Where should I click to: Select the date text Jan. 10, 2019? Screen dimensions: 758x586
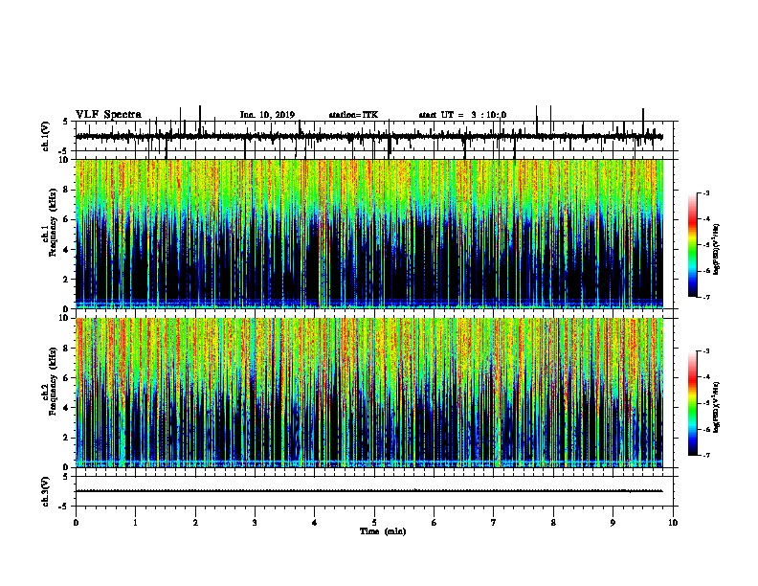pyautogui.click(x=267, y=115)
